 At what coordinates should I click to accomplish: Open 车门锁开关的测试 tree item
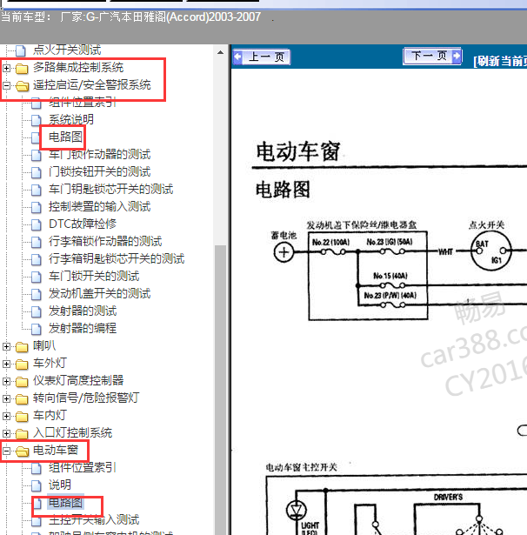(x=94, y=276)
